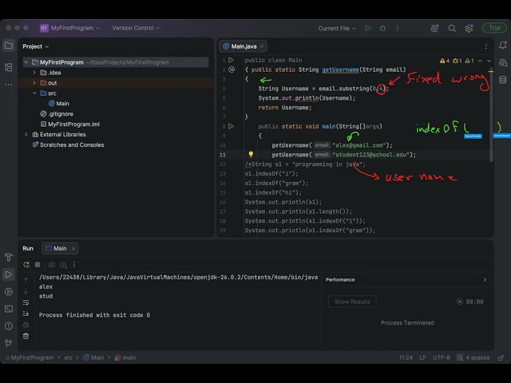The image size is (511, 383).
Task: Select the Main class in project tree
Action: [58, 104]
